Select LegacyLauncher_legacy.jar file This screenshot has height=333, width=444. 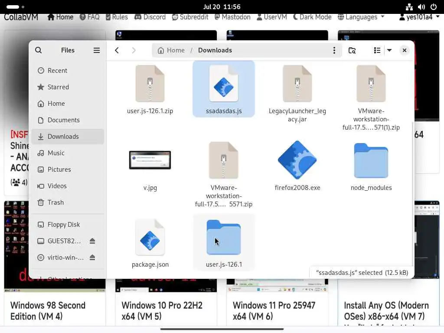297,94
